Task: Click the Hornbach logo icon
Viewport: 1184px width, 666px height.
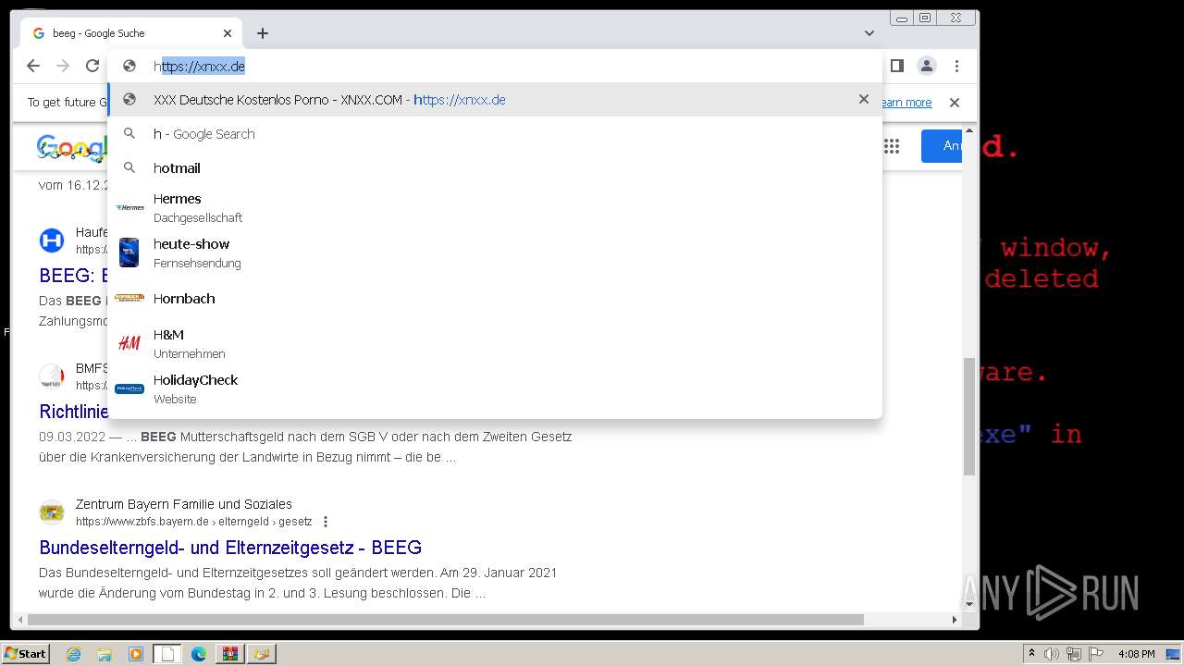Action: point(129,298)
